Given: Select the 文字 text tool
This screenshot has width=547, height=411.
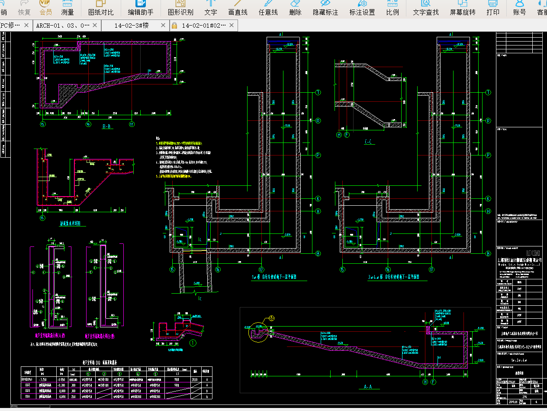Looking at the screenshot, I should pos(211,8).
